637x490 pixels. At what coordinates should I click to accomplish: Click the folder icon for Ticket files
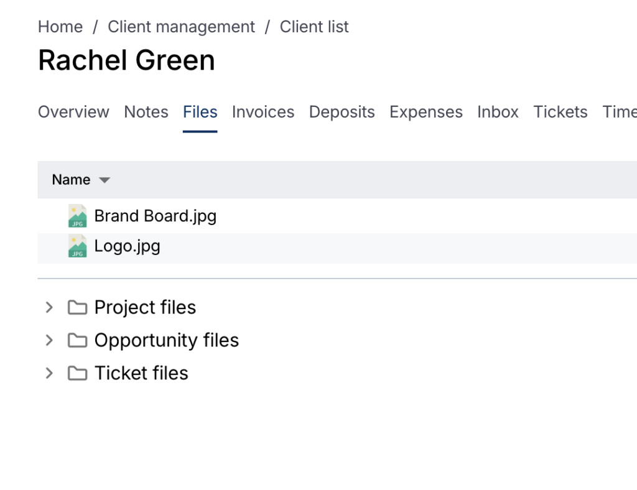pyautogui.click(x=77, y=373)
